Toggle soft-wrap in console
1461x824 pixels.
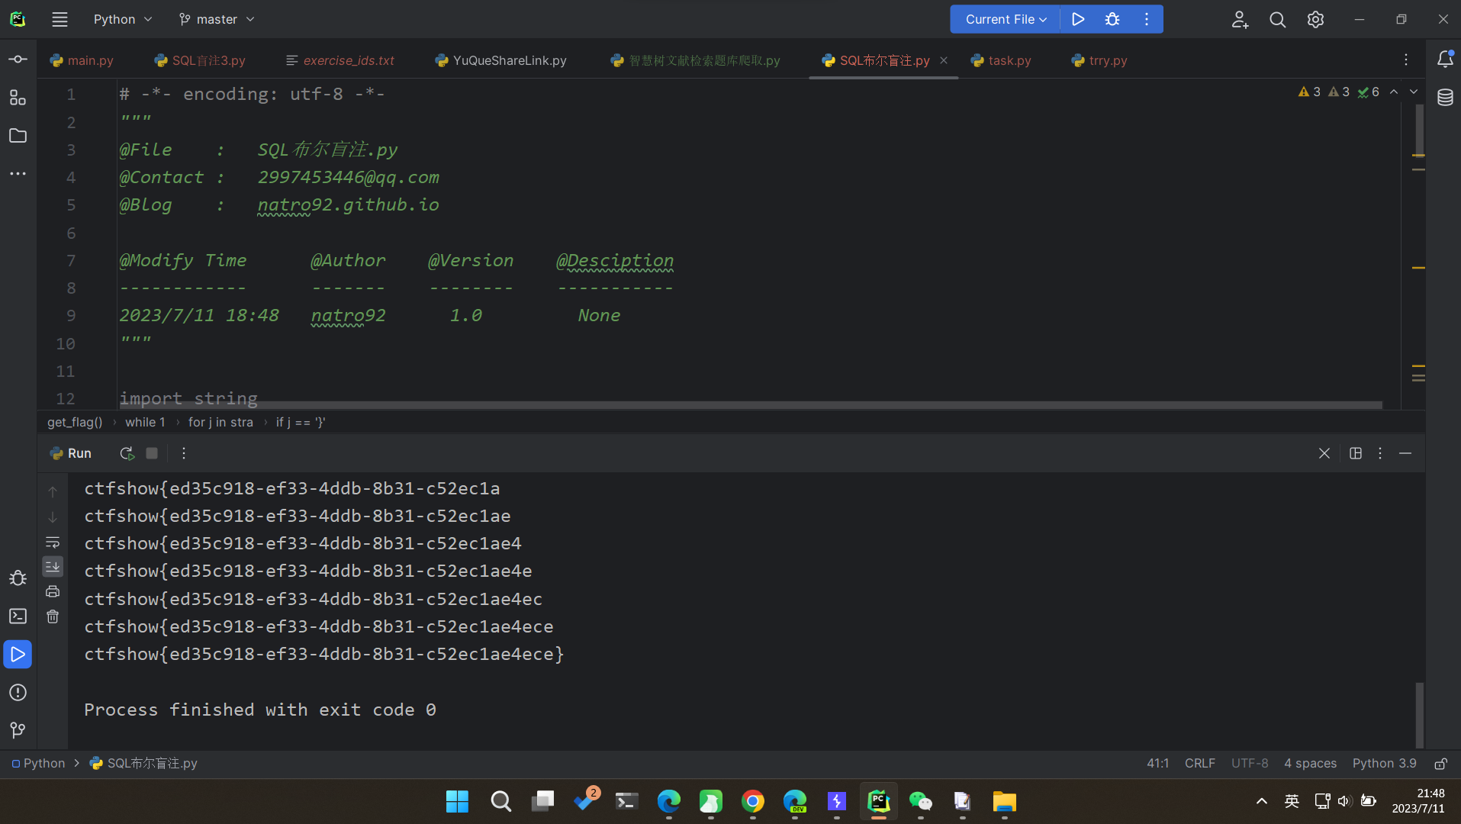pyautogui.click(x=53, y=542)
